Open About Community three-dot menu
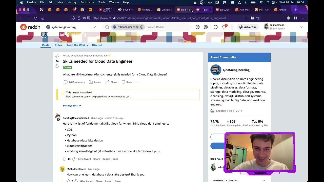The height and width of the screenshot is (182, 324). pyautogui.click(x=266, y=57)
